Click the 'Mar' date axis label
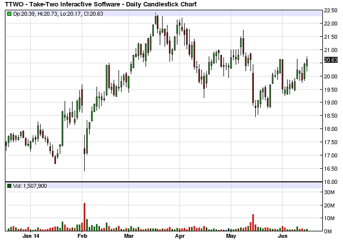The image size is (343, 251). point(129,236)
